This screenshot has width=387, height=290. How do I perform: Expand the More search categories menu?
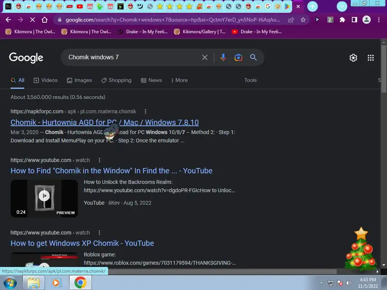[180, 80]
